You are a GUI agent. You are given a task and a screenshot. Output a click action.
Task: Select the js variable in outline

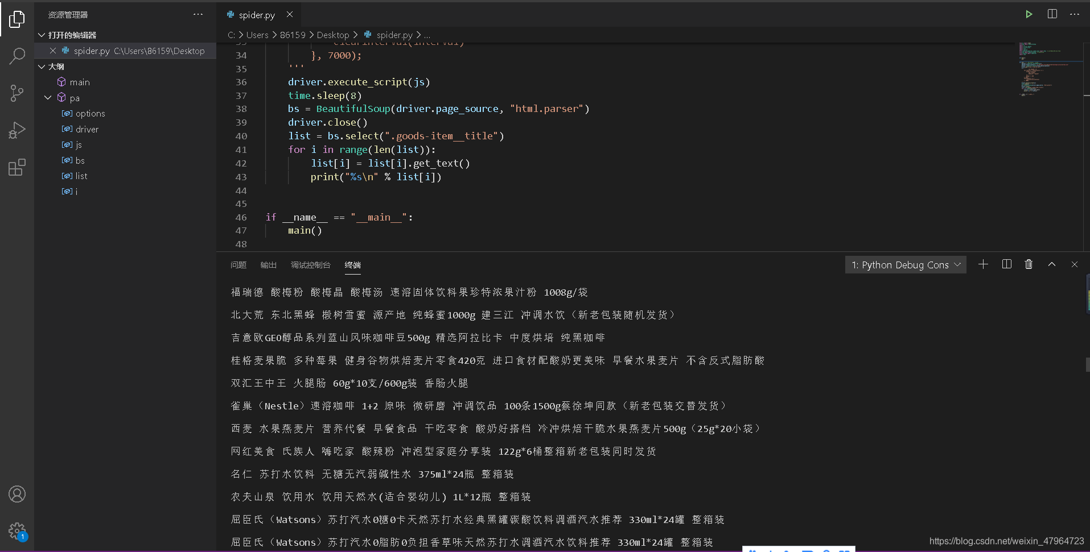[x=79, y=145]
